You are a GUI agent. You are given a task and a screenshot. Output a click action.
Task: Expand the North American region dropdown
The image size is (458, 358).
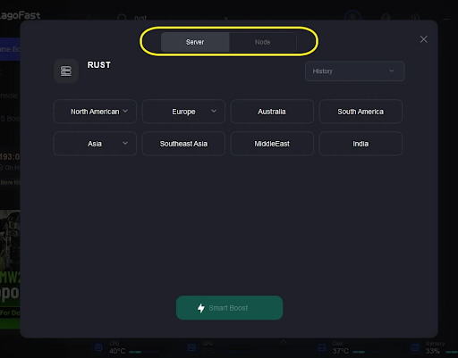(95, 112)
